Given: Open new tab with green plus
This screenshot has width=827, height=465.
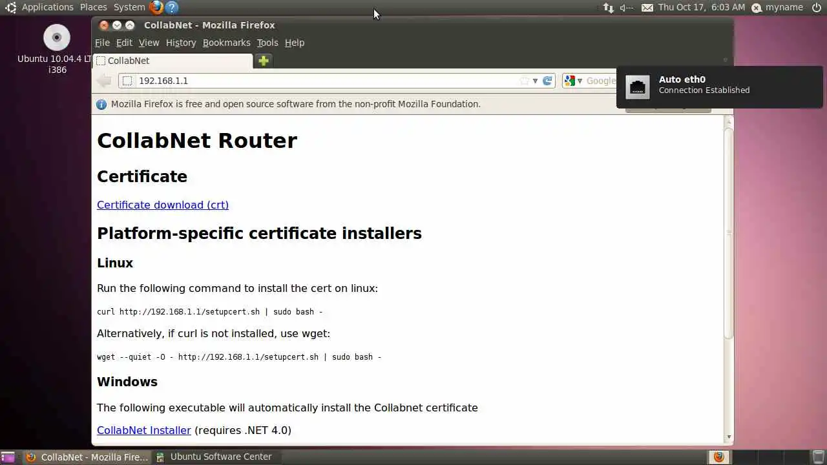Looking at the screenshot, I should [264, 61].
